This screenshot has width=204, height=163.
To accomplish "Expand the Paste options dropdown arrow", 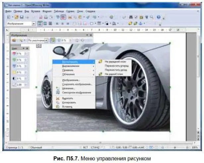I will click(x=84, y=17).
